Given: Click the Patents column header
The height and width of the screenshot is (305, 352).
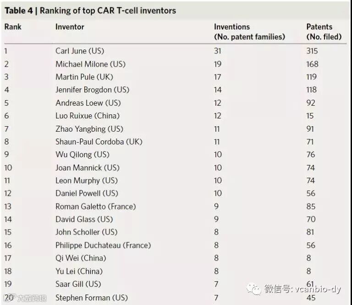Looking at the screenshot, I should click(x=324, y=32).
